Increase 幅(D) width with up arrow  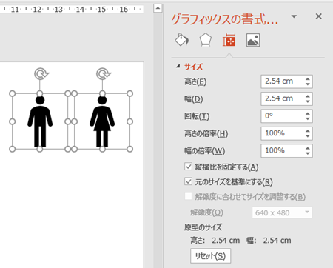click(x=308, y=96)
